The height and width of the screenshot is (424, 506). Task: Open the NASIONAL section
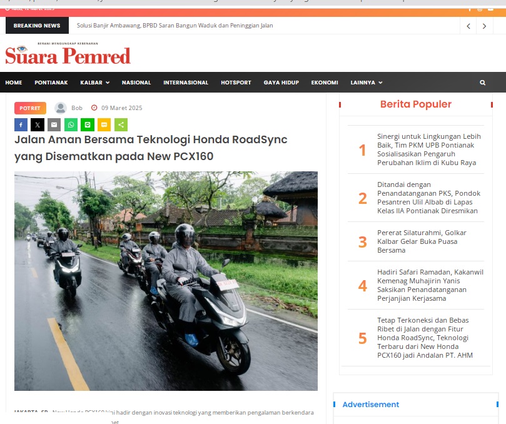point(136,83)
